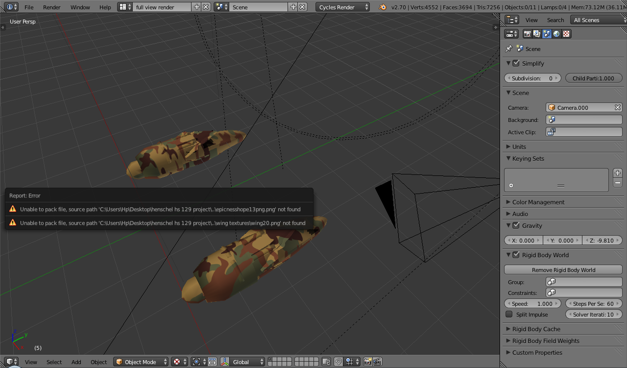Image resolution: width=627 pixels, height=368 pixels.
Task: Open the Add menu in viewport header
Action: (76, 362)
